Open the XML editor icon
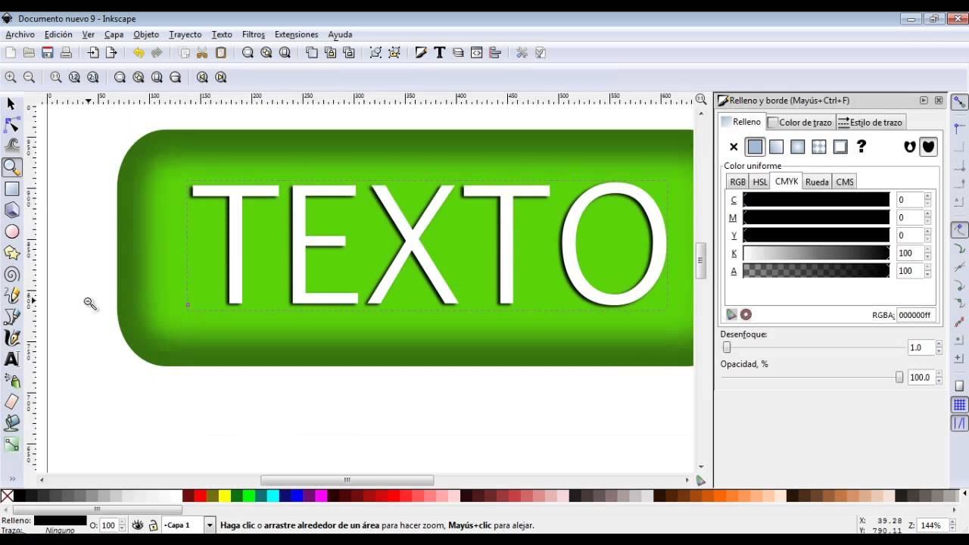969x545 pixels. (x=476, y=52)
